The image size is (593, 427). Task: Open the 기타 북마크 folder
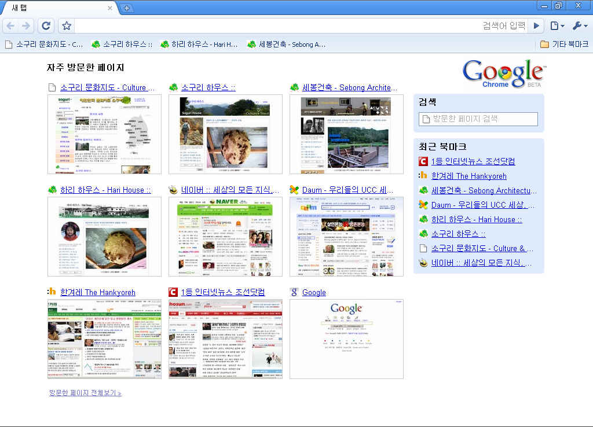click(564, 45)
